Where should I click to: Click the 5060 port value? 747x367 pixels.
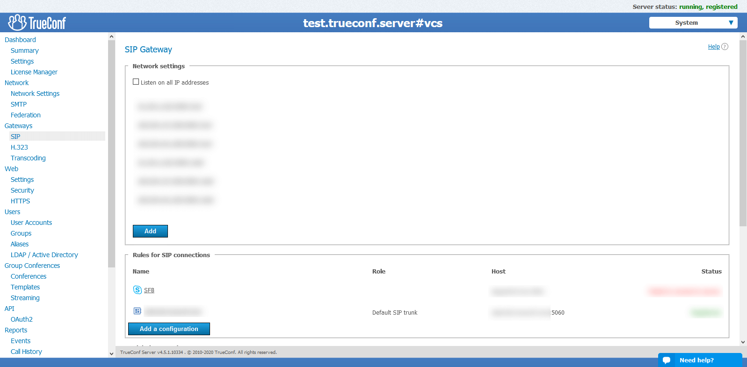pos(558,313)
